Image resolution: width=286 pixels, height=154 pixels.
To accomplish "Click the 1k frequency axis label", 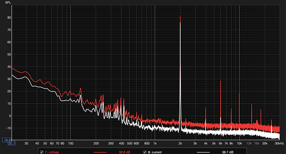I will [x=155, y=143].
